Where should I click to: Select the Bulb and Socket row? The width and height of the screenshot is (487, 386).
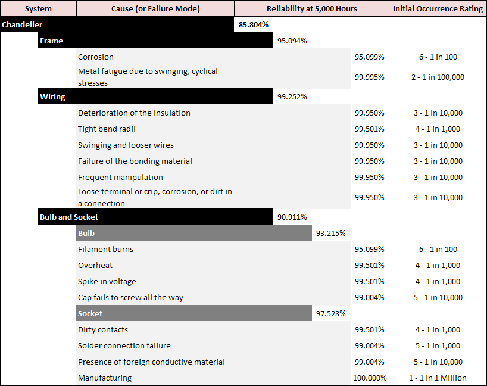[155, 217]
